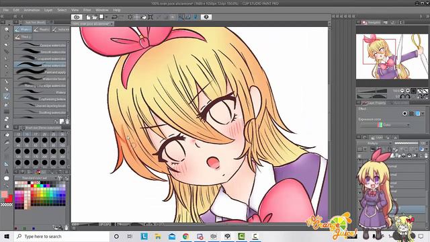Delete selected sub tool with trash icon
Viewport: 430px width, 242px height.
coord(67,121)
